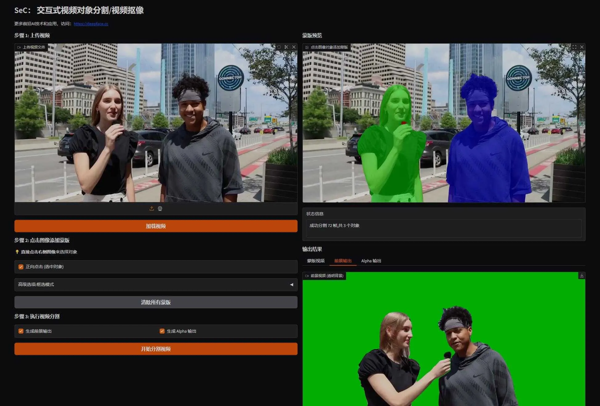
Task: Click the 状态信息 text box
Action: 443,228
